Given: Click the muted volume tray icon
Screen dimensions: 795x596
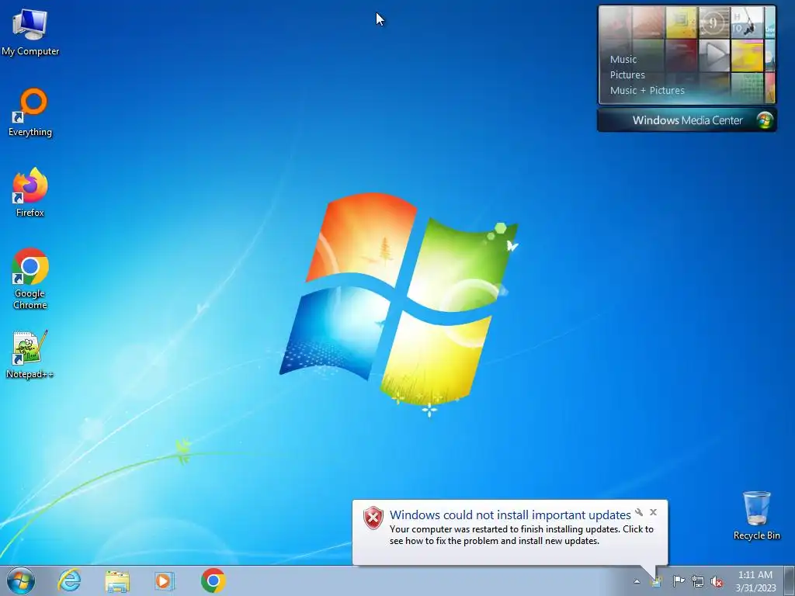Looking at the screenshot, I should click(717, 582).
